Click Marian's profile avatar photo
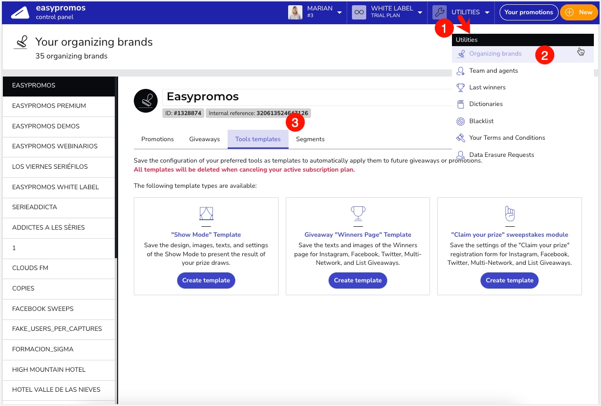This screenshot has width=601, height=406. [x=295, y=12]
